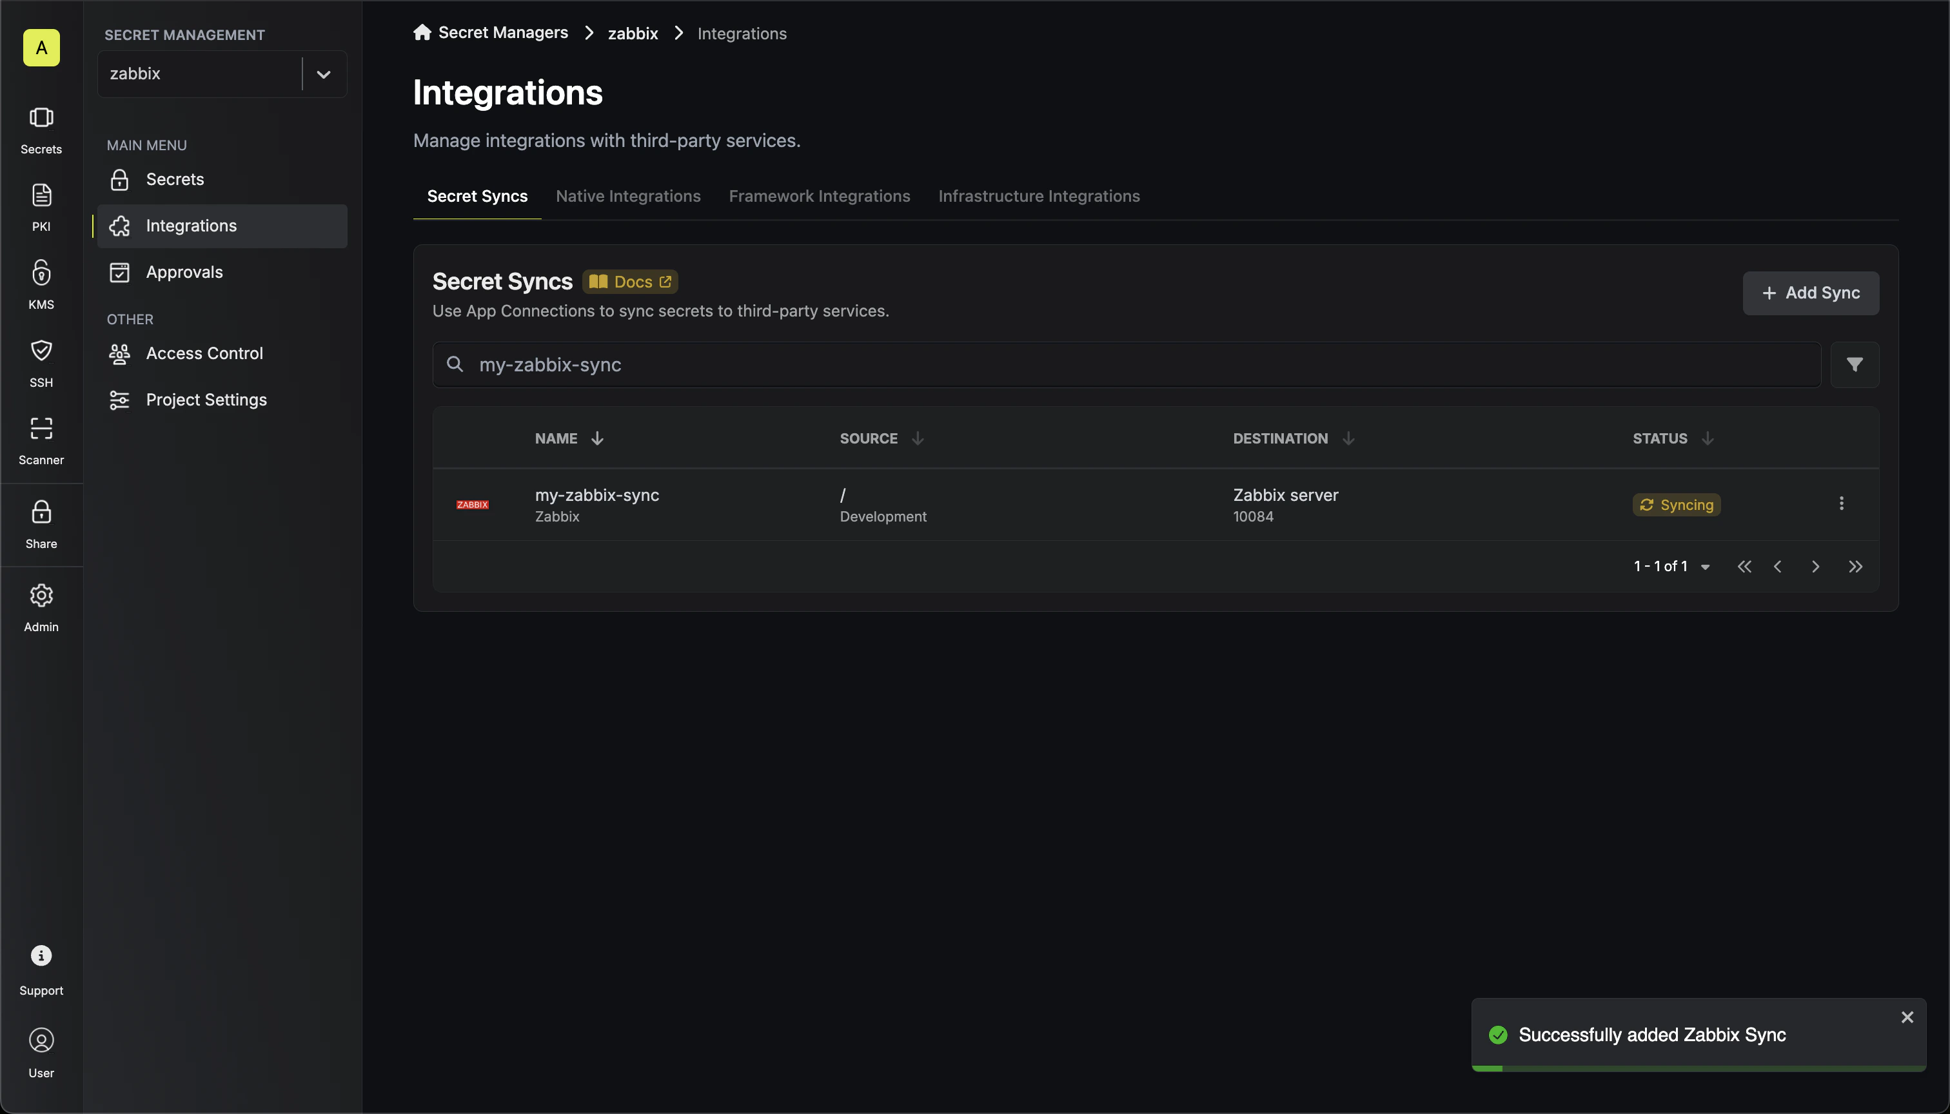Open Project Settings in the sidebar
This screenshot has width=1950, height=1114.
(x=222, y=400)
